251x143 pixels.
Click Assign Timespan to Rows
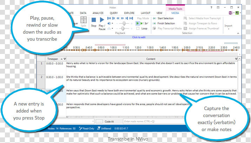coord(200,23)
